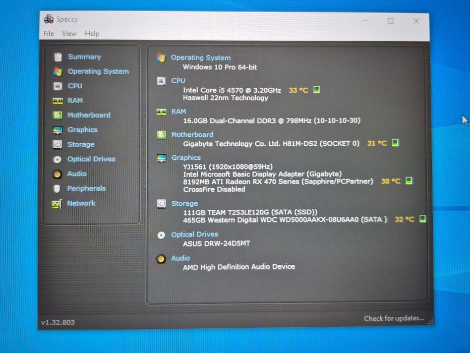
Task: Open the Graphics heading link in summary
Action: 186,157
